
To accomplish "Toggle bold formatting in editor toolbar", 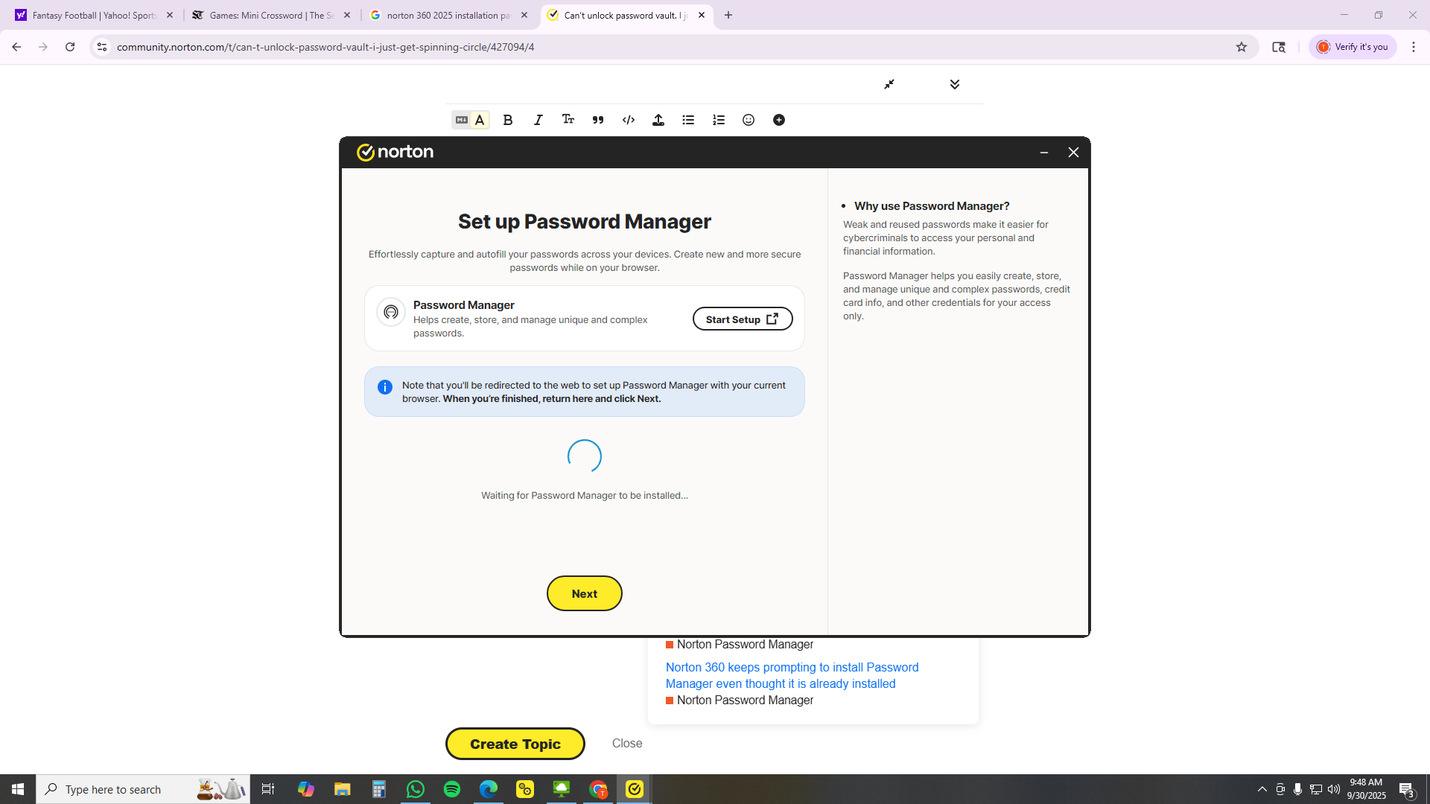I will [508, 120].
